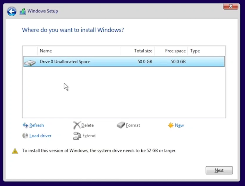Open the Load driver link text
Image resolution: width=245 pixels, height=186 pixels.
(x=40, y=136)
